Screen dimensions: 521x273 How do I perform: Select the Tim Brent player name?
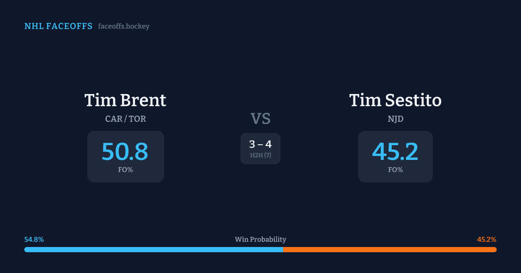(x=125, y=100)
